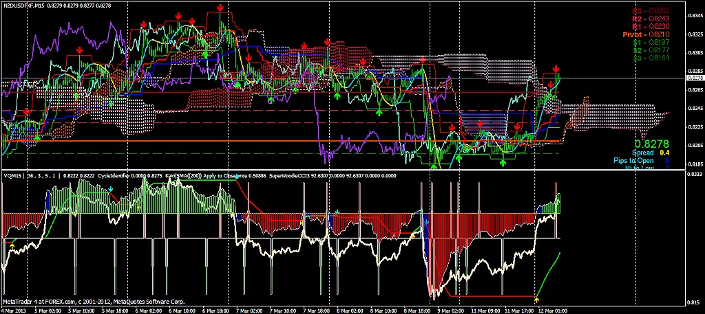The width and height of the screenshot is (705, 314).
Task: Click the yellow up arrow at indicator bottom right
Action: tap(537, 300)
